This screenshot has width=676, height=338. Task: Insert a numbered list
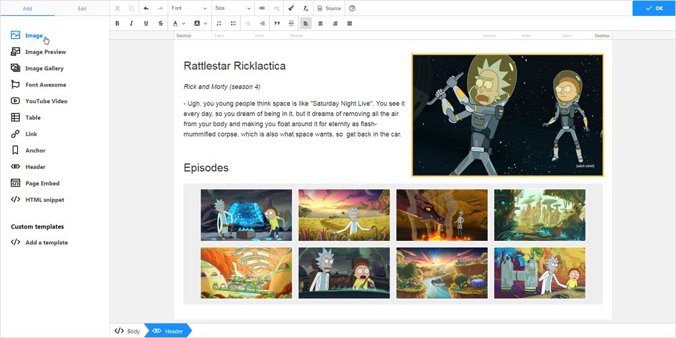(219, 23)
